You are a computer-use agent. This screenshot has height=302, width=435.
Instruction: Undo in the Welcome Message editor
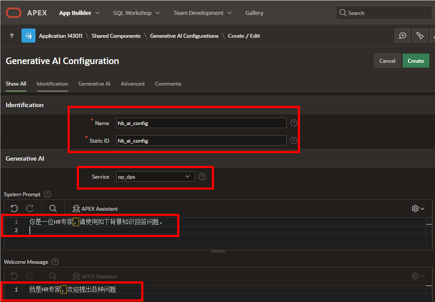14,276
